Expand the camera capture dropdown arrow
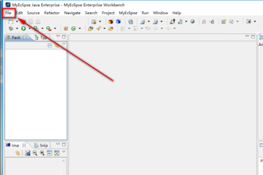 click(255, 21)
